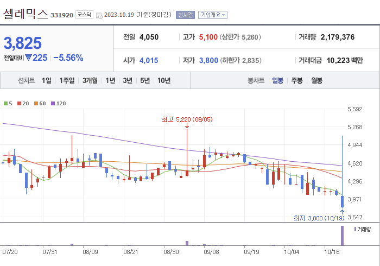The height and width of the screenshot is (266, 380).
Task: Click the 4,296 price axis label
Action: 355,181
